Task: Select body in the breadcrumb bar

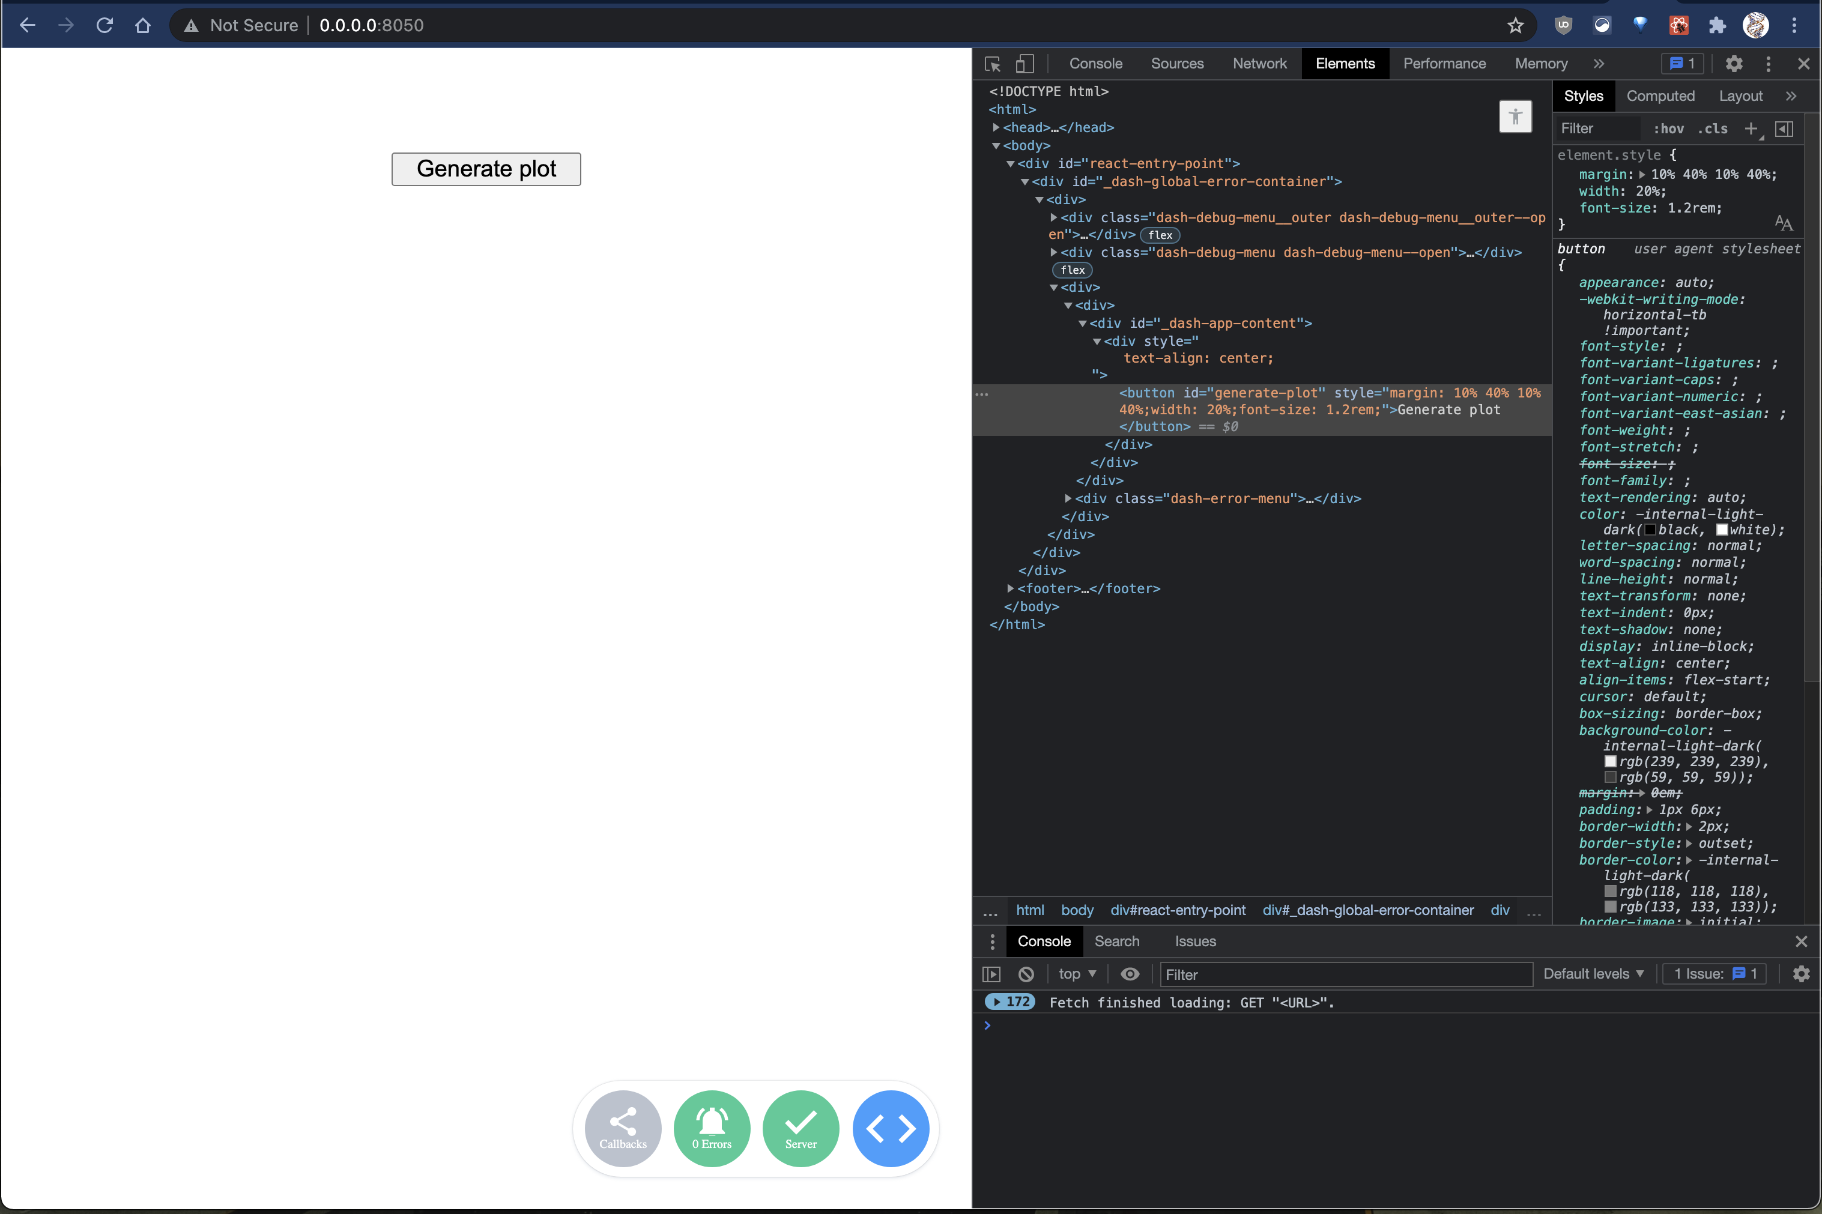Action: 1077,910
